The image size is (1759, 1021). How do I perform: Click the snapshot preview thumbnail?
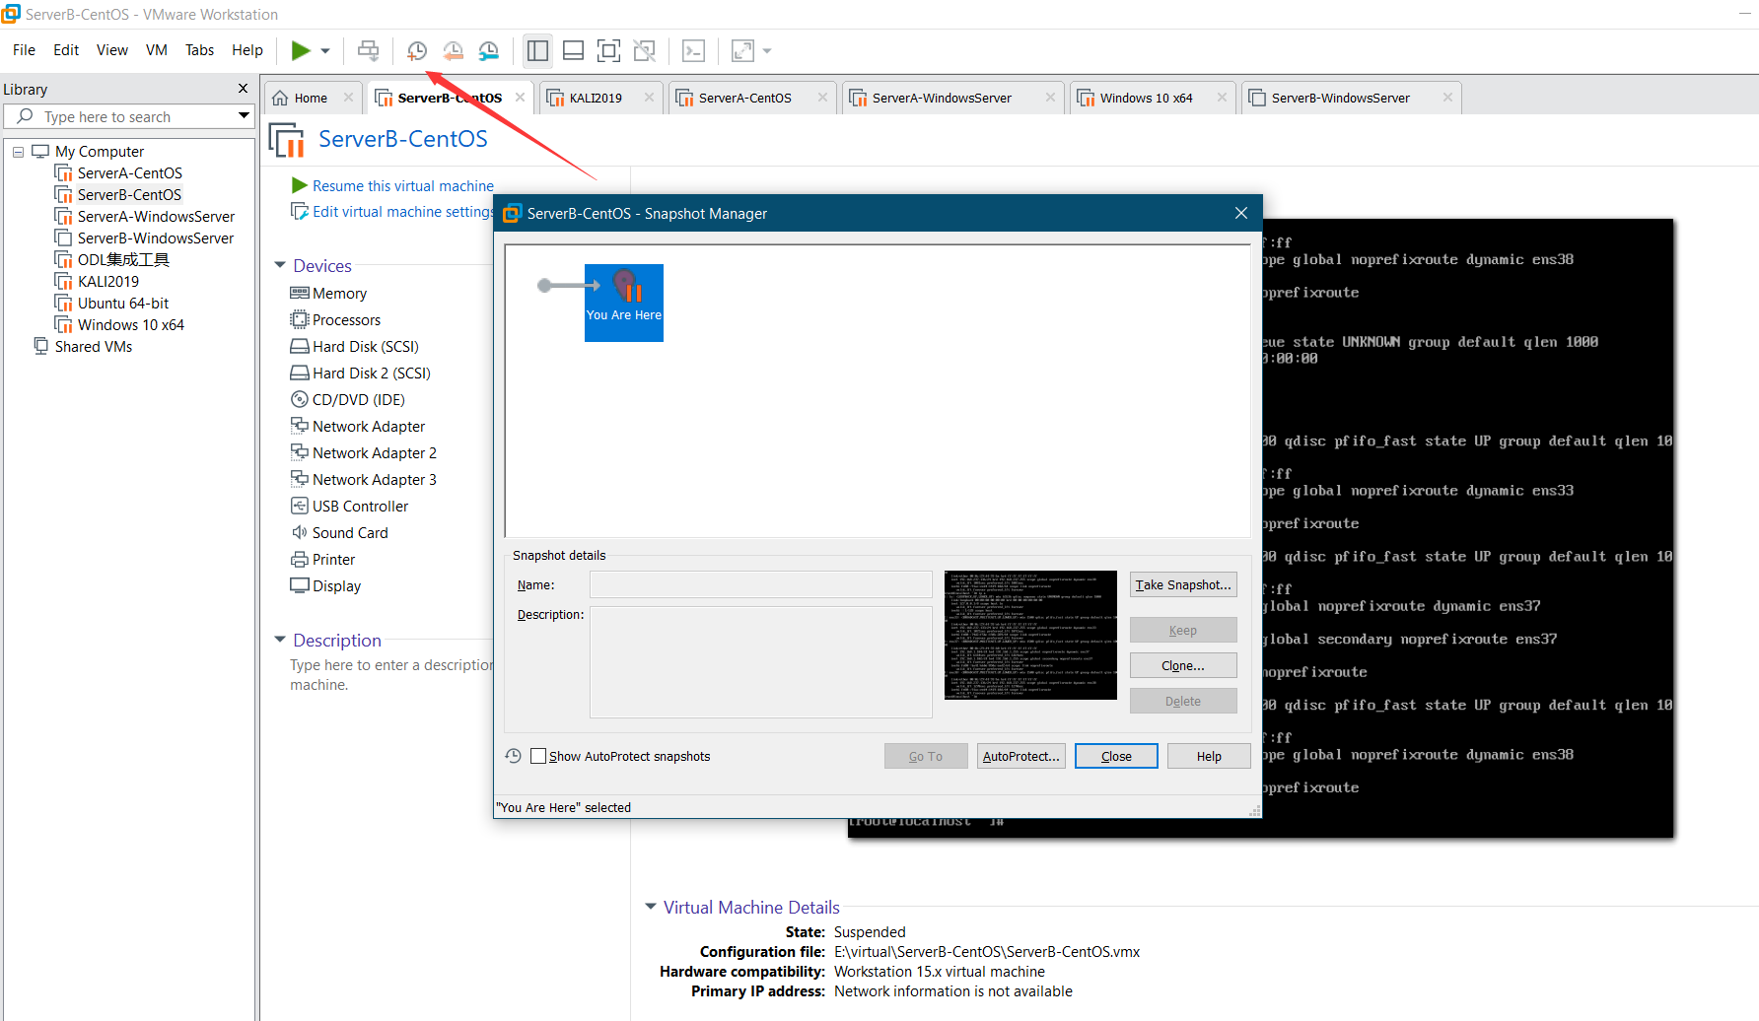click(x=1030, y=635)
